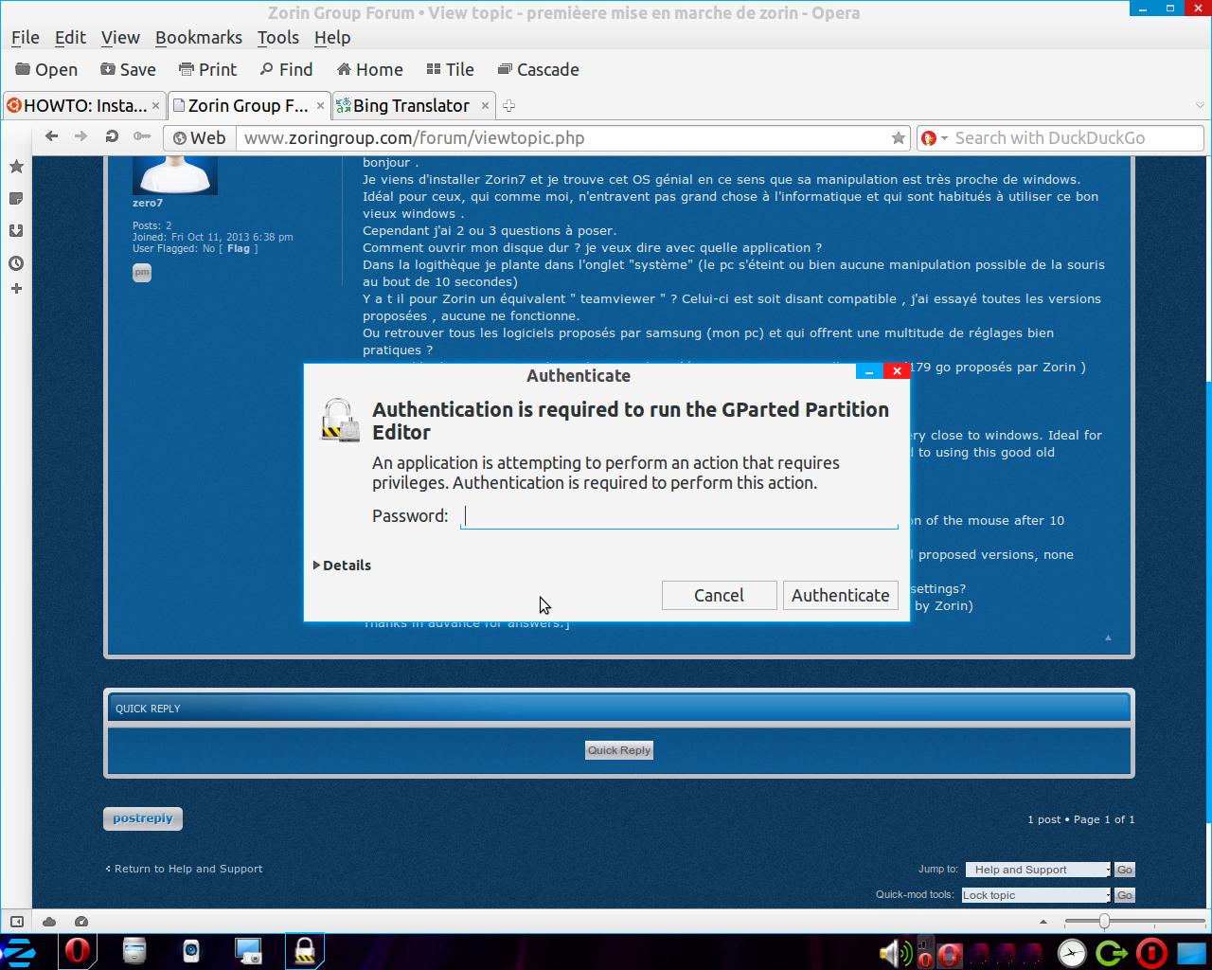This screenshot has height=970, width=1212.
Task: Click the zoom slider handle
Action: (x=1104, y=921)
